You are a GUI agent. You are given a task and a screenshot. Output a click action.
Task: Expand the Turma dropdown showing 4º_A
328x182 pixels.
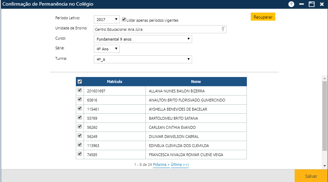point(143,59)
